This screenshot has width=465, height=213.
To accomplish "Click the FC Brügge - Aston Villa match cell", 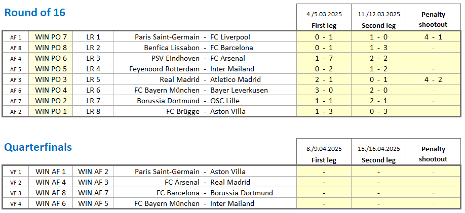I will tap(205, 112).
